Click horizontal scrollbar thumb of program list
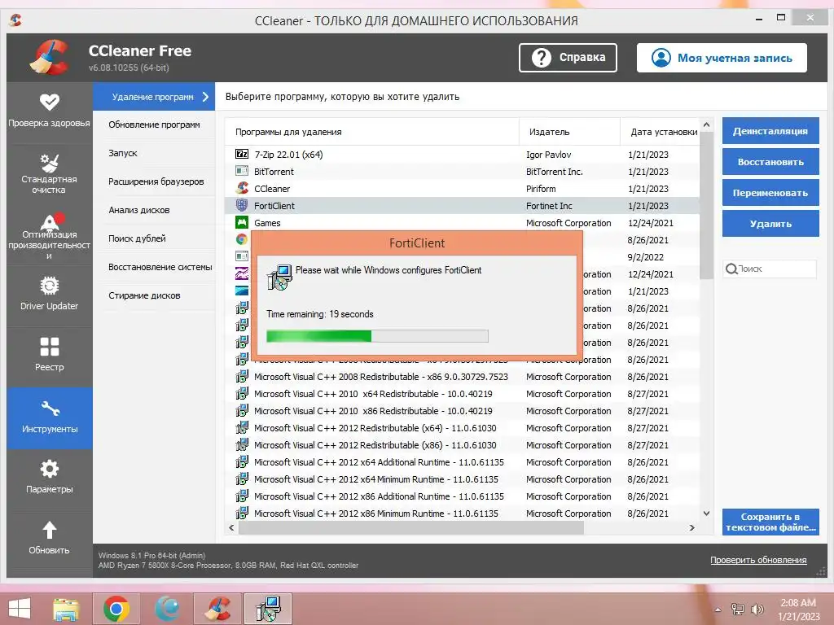 point(410,527)
